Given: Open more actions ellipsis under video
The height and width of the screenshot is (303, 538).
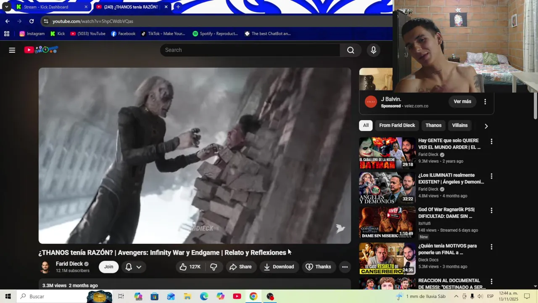Looking at the screenshot, I should [345, 267].
